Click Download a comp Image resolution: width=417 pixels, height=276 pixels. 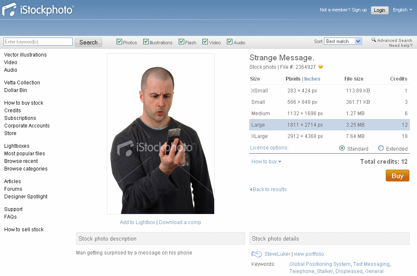[x=180, y=222]
